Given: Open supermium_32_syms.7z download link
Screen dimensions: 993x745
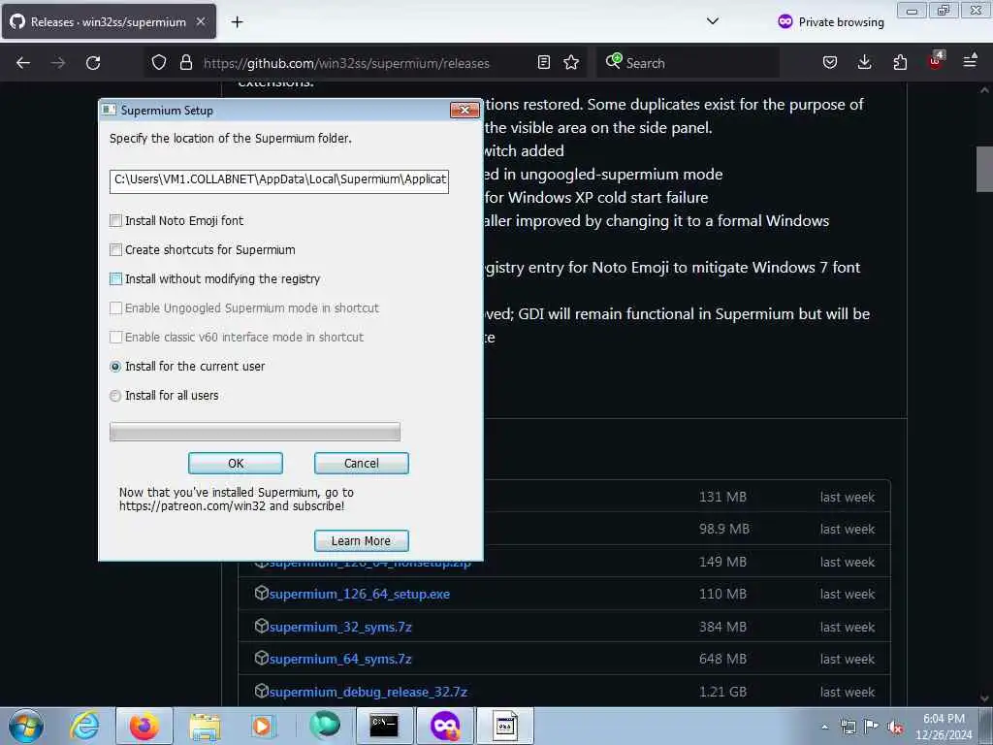Looking at the screenshot, I should [340, 628].
